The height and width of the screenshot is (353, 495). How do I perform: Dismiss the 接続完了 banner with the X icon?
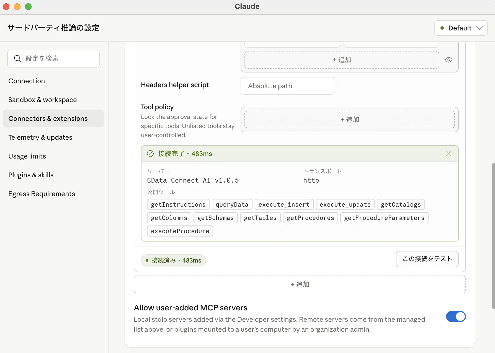click(448, 154)
